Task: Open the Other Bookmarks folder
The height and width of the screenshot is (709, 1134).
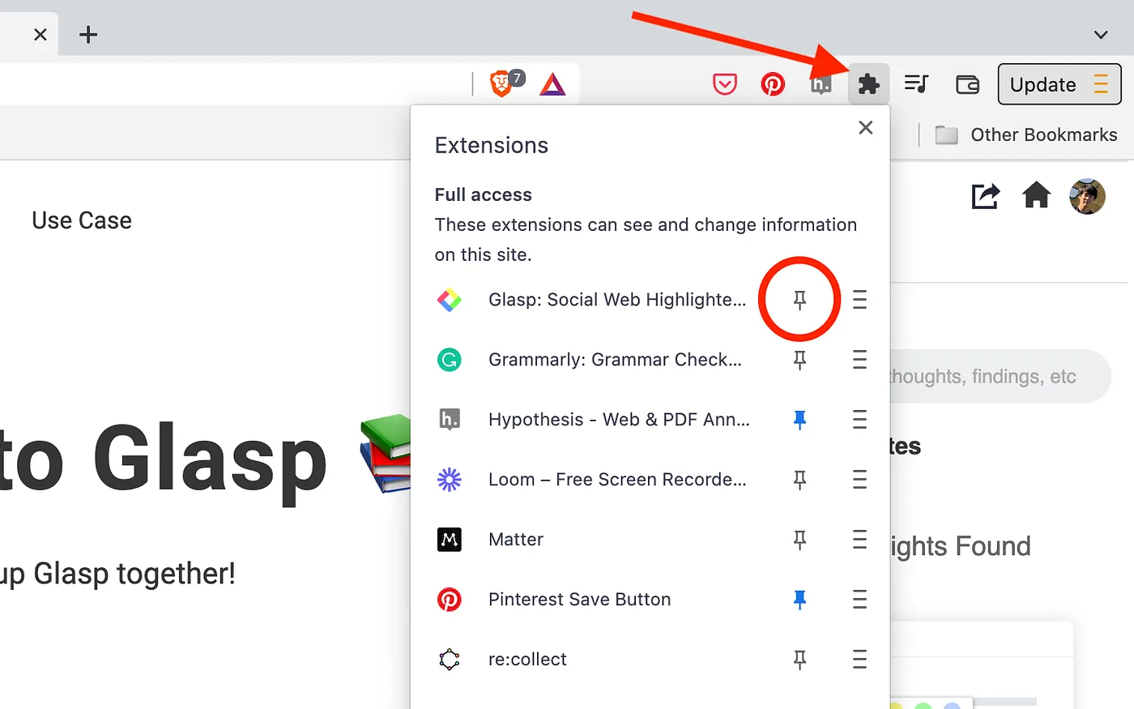Action: [x=1026, y=135]
